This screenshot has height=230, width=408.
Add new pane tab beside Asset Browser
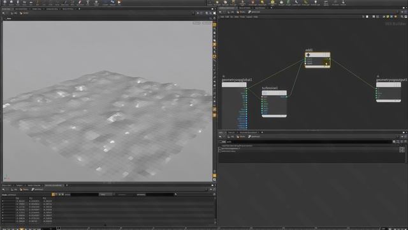click(x=271, y=8)
